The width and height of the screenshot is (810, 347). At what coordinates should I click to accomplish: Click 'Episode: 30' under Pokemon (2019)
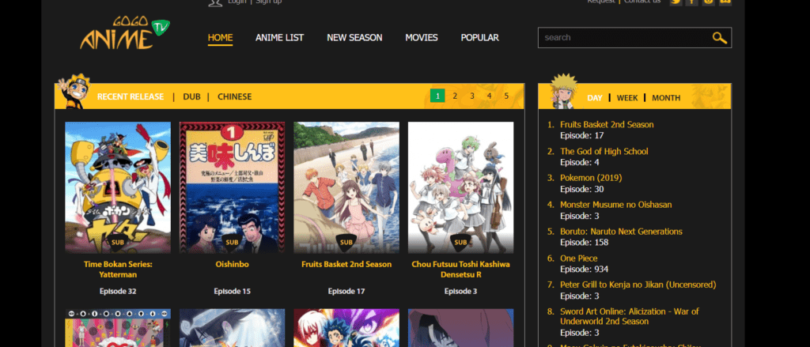click(581, 189)
